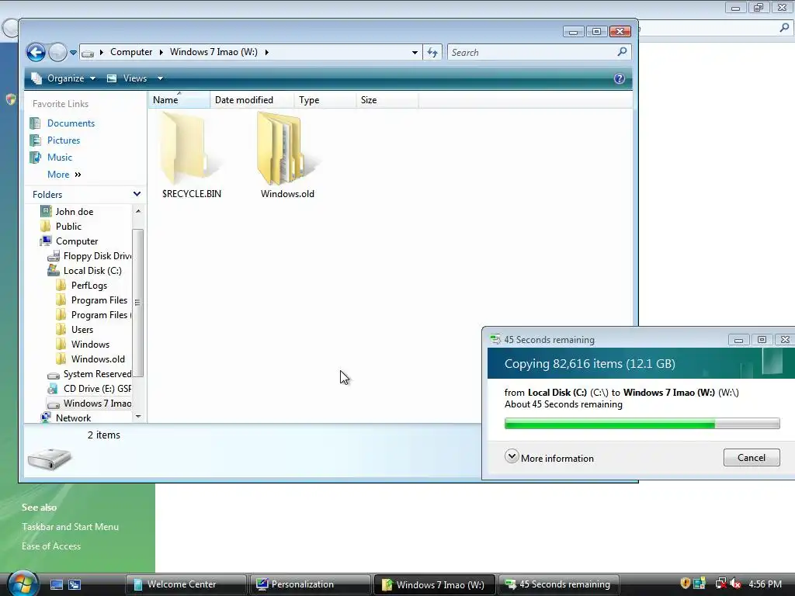The height and width of the screenshot is (596, 795).
Task: Open the Start menu orb
Action: coord(23,583)
